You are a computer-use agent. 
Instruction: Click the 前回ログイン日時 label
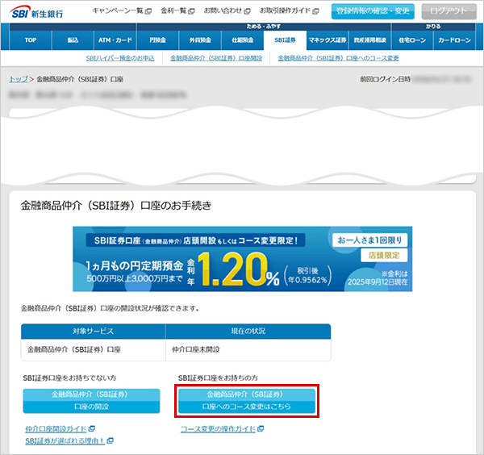[386, 79]
